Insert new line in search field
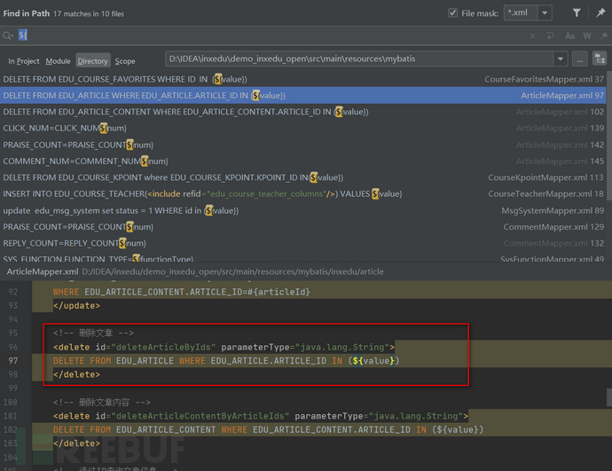The image size is (612, 471). 551,35
